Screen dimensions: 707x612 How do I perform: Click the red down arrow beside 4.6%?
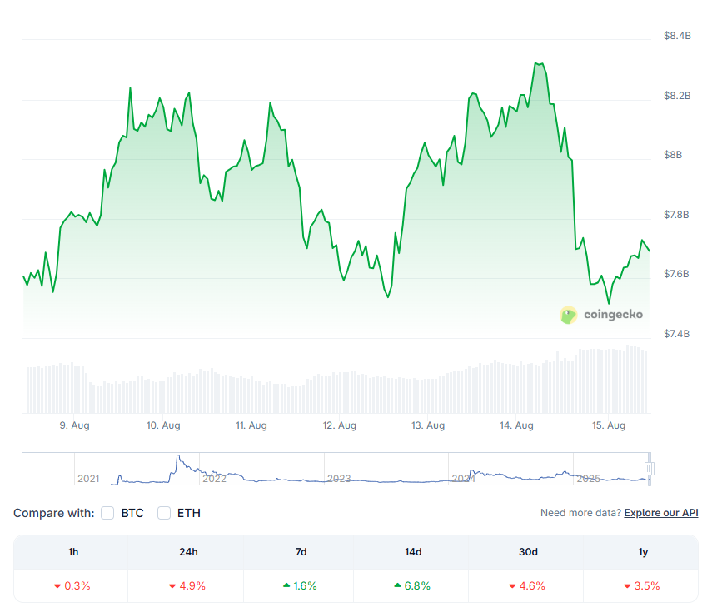[512, 586]
